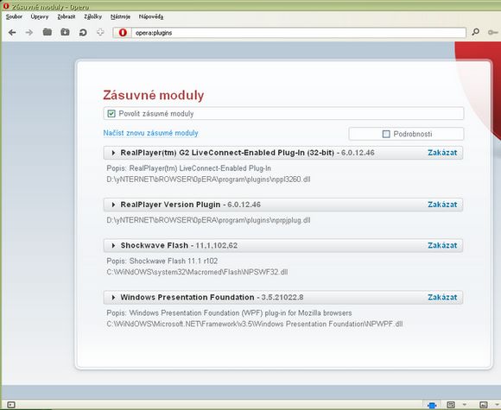Image resolution: width=501 pixels, height=410 pixels.
Task: Click Zakázat for Shockwave Flash
Action: [442, 245]
